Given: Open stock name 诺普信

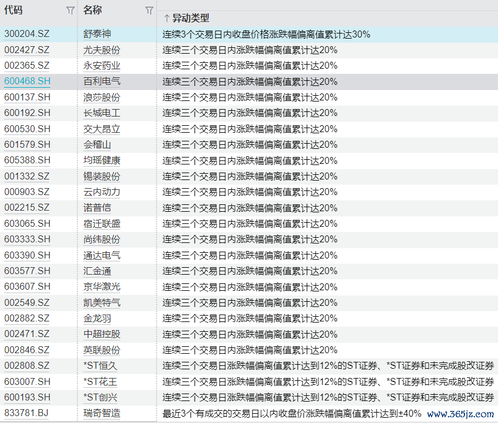Looking at the screenshot, I should tap(97, 208).
